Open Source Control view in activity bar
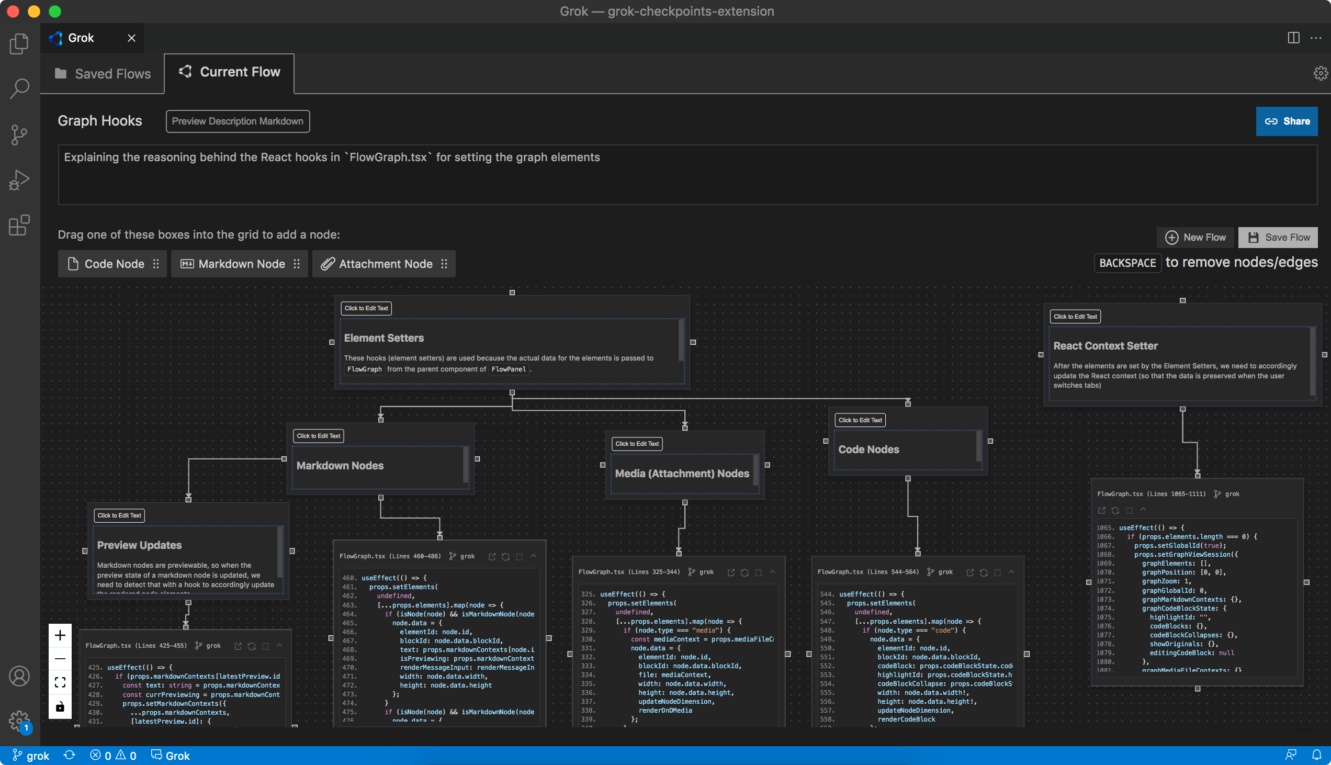The image size is (1331, 765). [x=19, y=135]
